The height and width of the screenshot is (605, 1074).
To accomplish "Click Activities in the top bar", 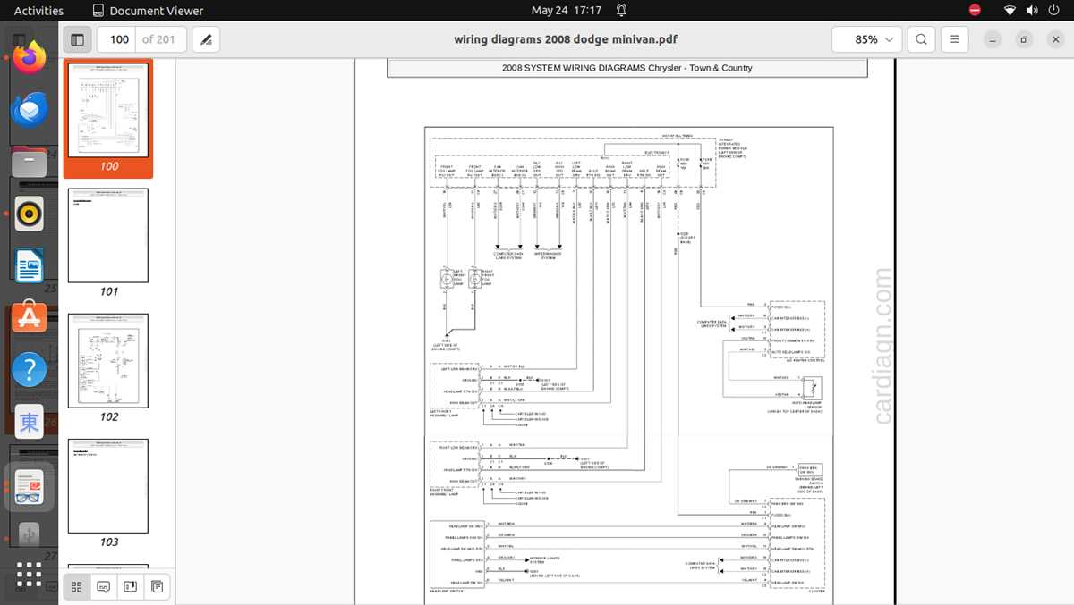I will (x=38, y=11).
